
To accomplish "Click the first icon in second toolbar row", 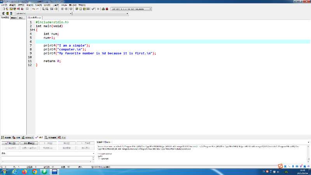I will (x=3, y=14).
